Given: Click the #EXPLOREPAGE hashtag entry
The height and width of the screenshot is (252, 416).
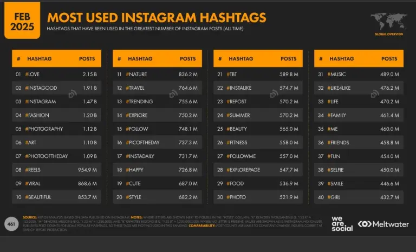Looking at the screenshot, I should click(x=243, y=170).
